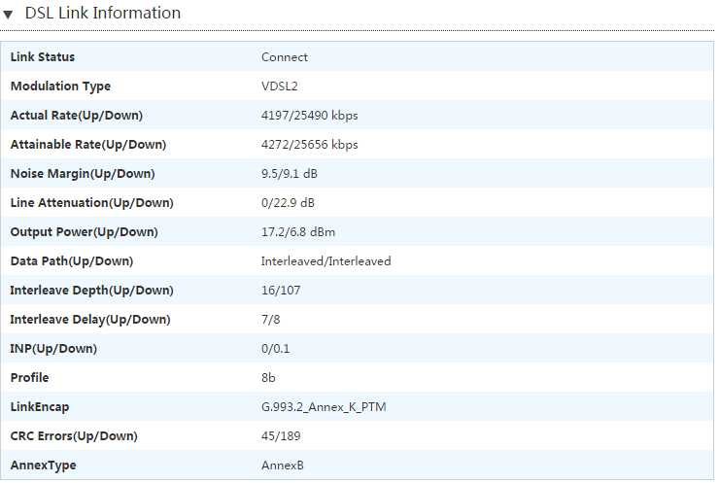Click the Interleave Depth value 16/107
The height and width of the screenshot is (483, 719).
(281, 291)
